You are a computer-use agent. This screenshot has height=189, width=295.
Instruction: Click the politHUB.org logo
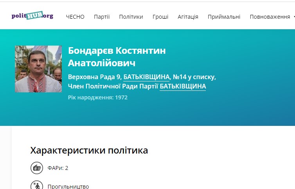(32, 16)
